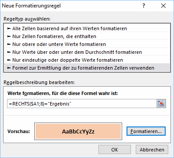174x158 pixels.
Task: Open the Formatieren... button
Action: click(x=146, y=131)
